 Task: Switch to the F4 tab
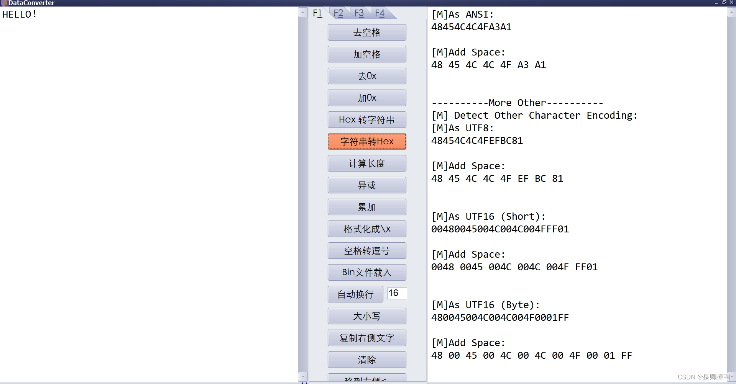379,13
